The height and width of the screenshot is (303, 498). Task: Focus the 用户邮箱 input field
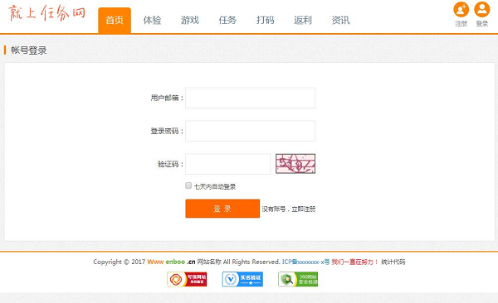(251, 98)
